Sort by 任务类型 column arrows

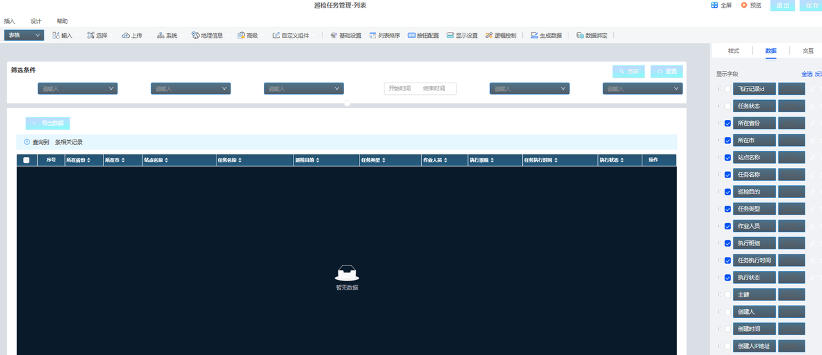(x=383, y=160)
